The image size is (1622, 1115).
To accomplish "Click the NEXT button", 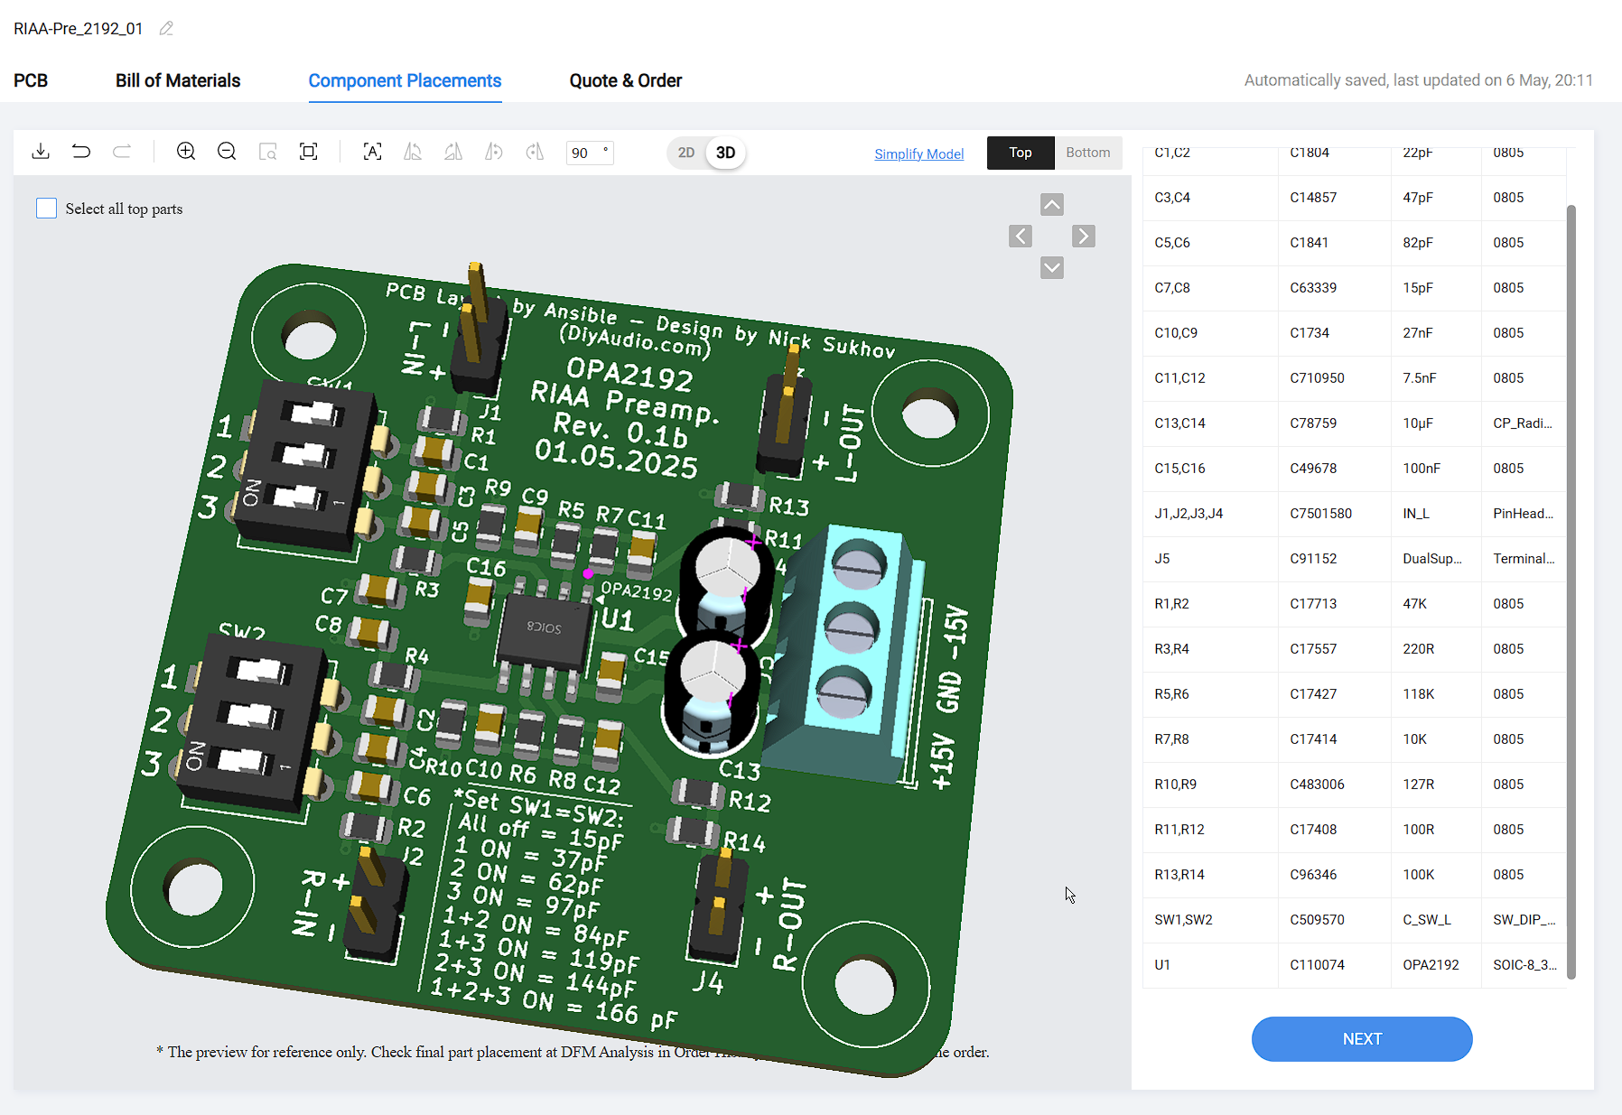I will pyautogui.click(x=1362, y=1039).
